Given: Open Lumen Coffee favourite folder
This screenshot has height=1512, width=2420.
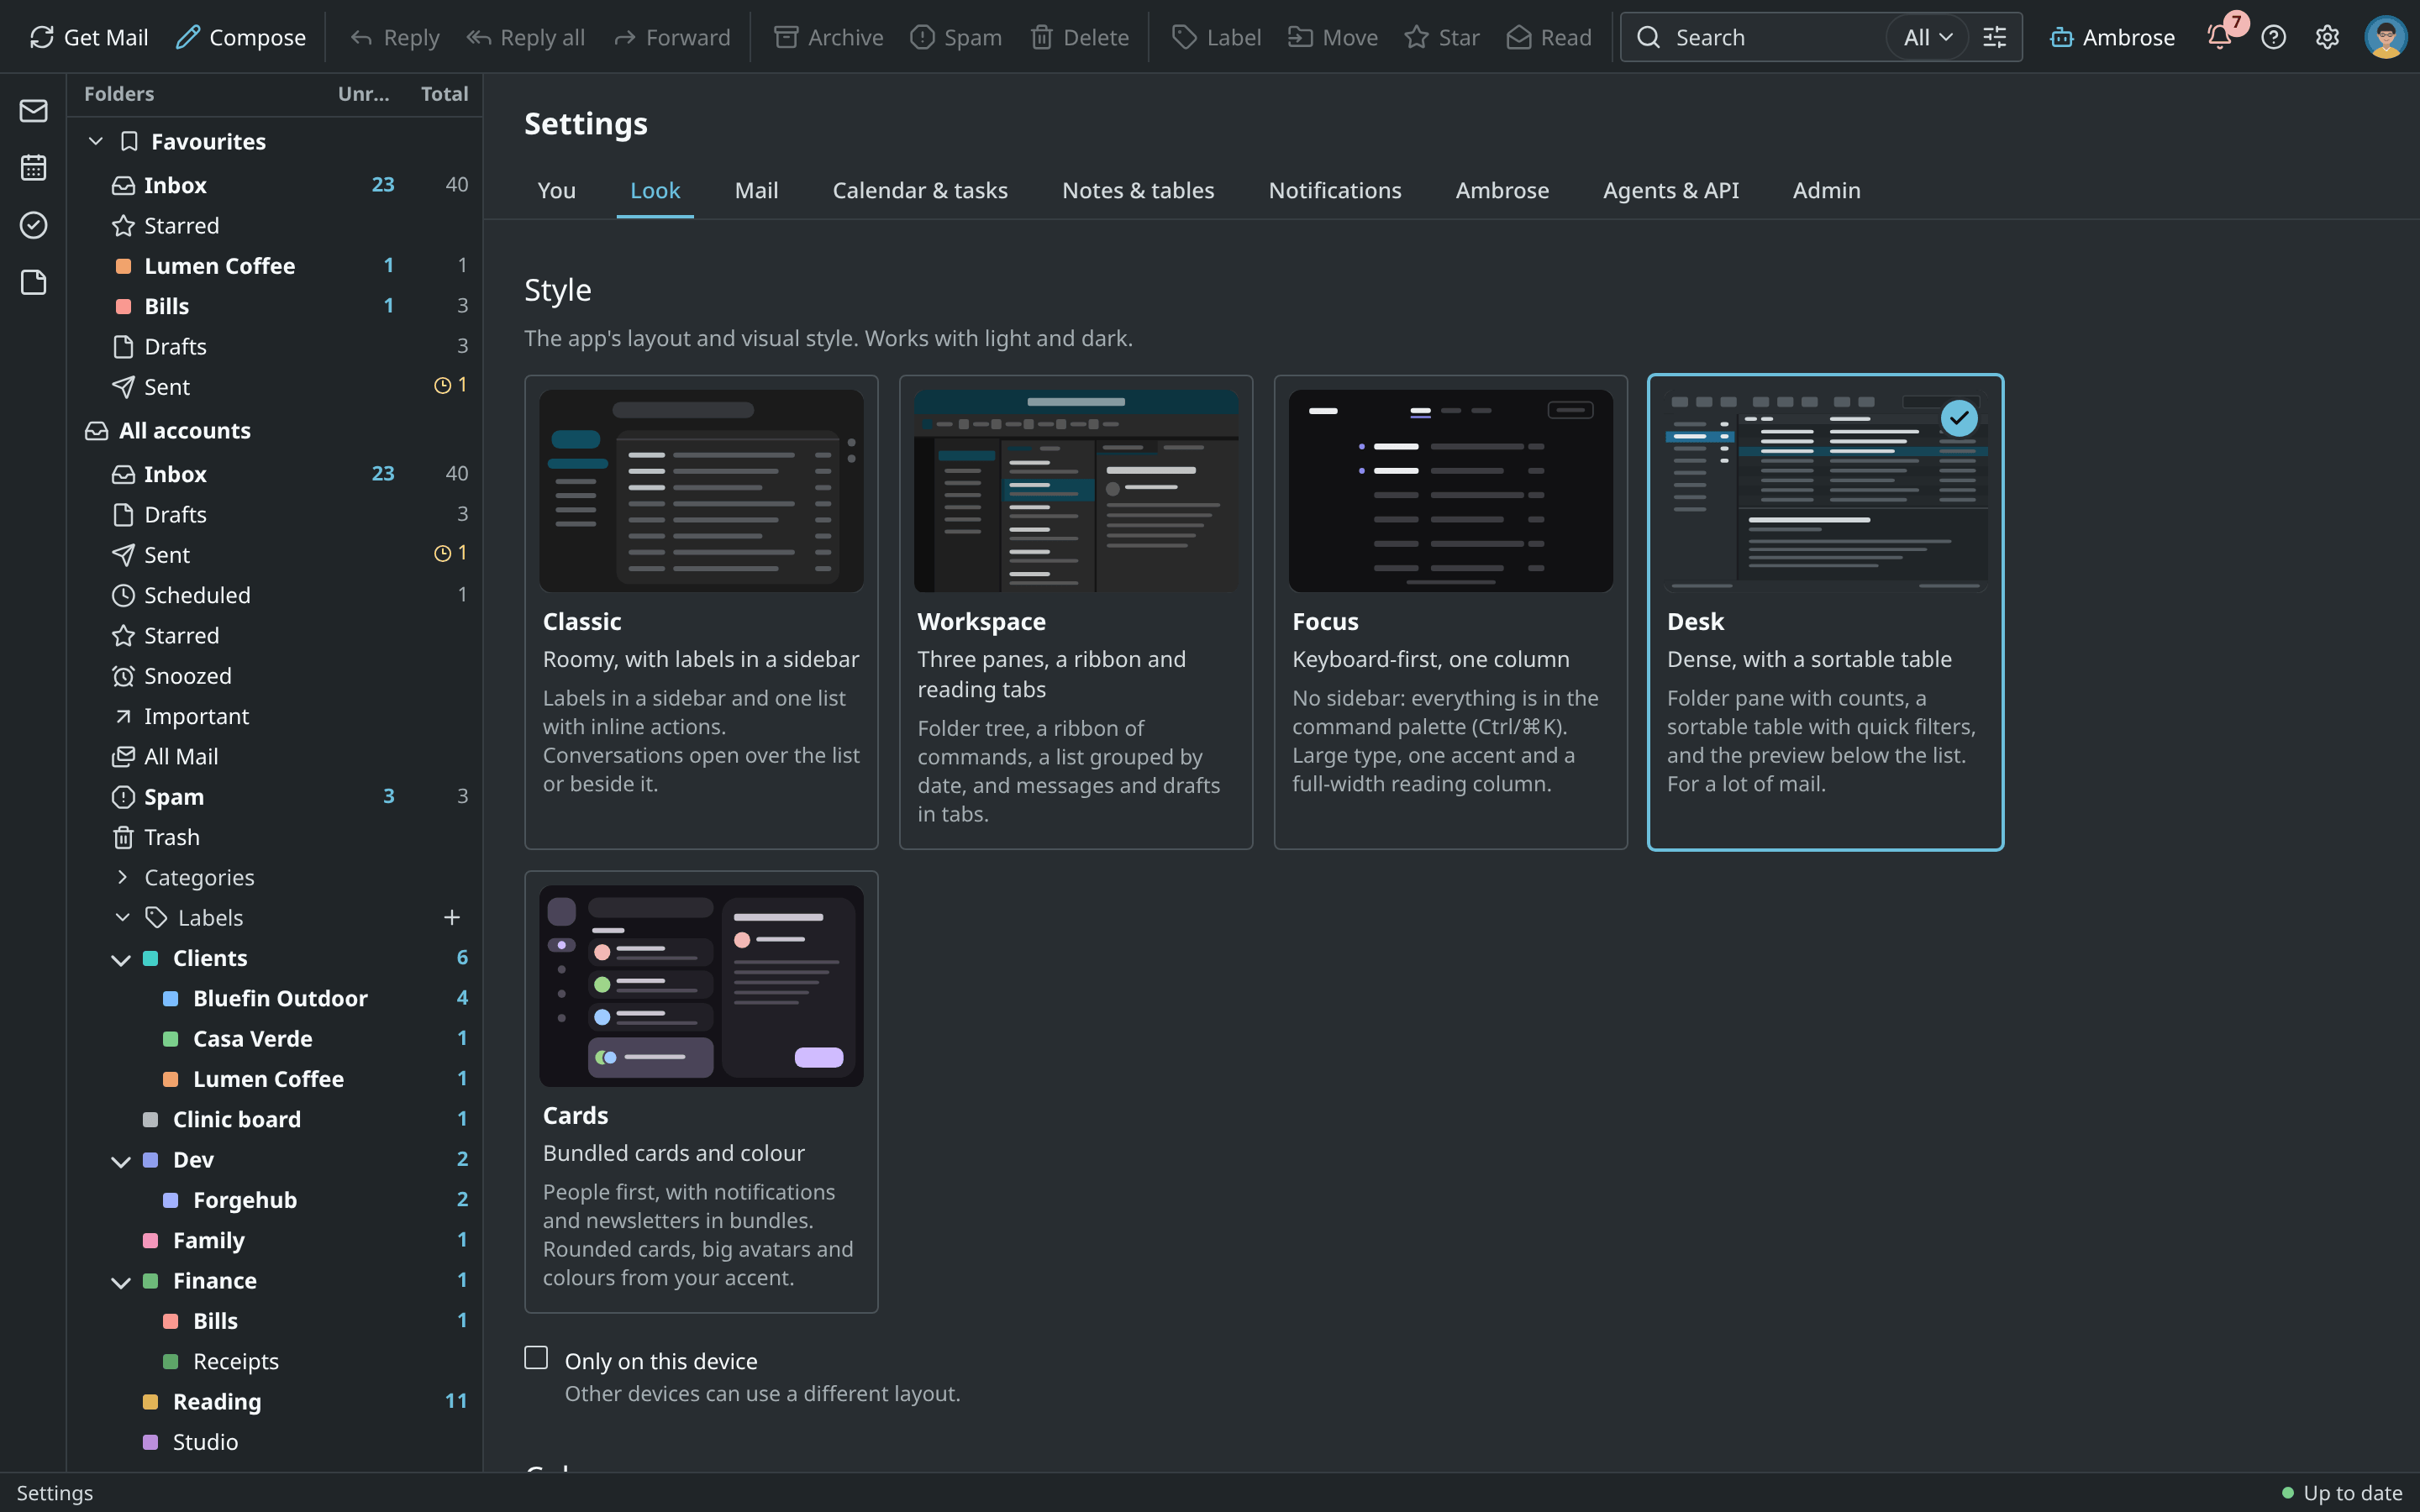Looking at the screenshot, I should [276, 265].
